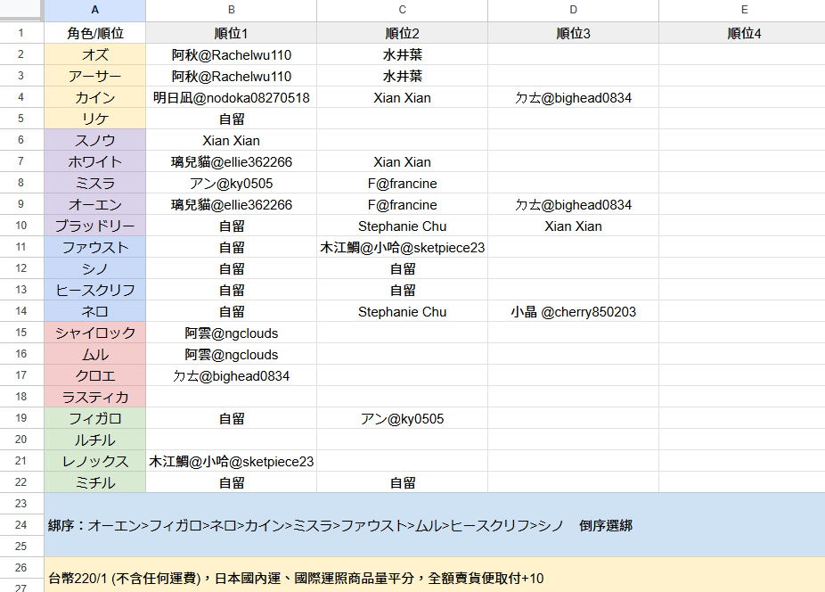Screen dimensions: 825x592
Task: Select row 10 header number
Action: (x=21, y=226)
